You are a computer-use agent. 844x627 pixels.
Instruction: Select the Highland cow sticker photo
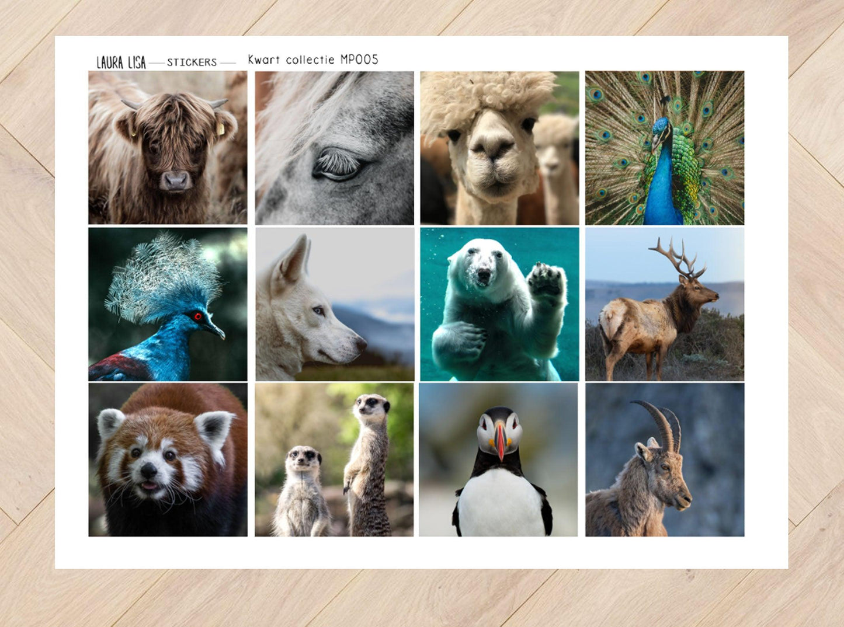pos(168,148)
